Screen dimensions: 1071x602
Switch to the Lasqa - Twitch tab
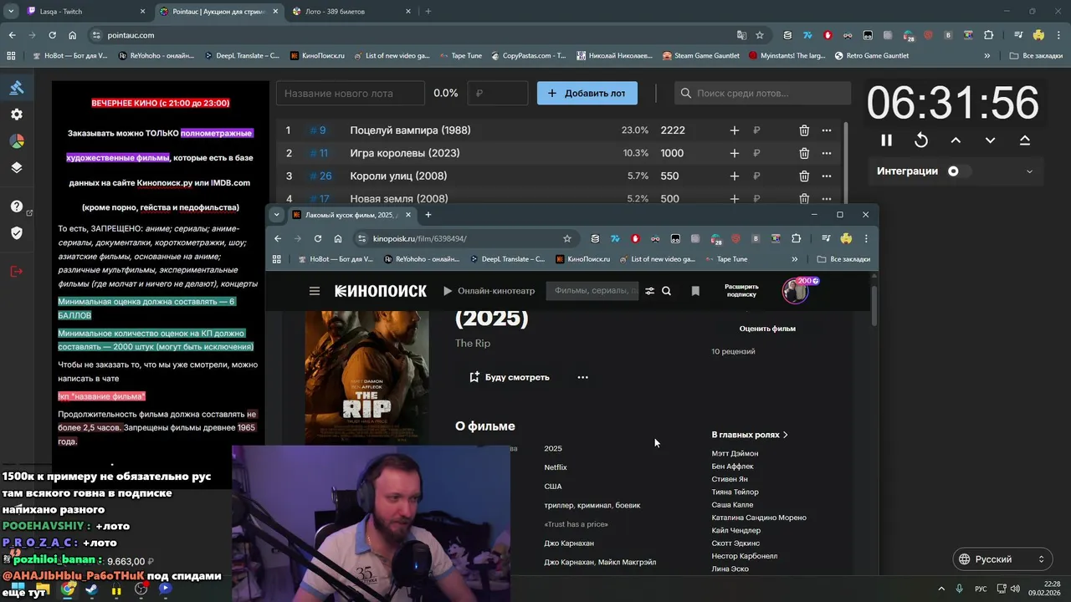point(85,12)
